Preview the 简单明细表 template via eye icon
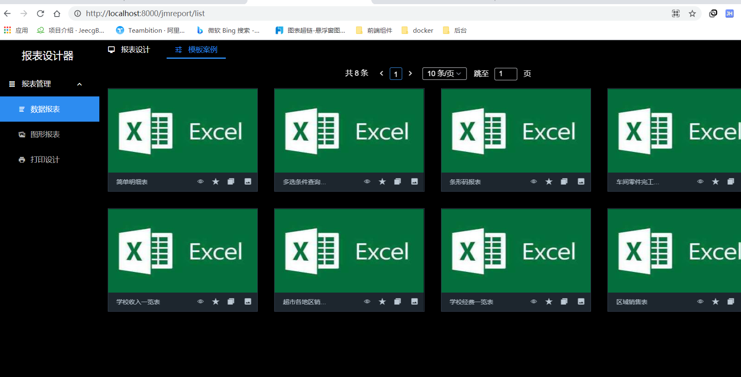The height and width of the screenshot is (377, 741). 200,182
